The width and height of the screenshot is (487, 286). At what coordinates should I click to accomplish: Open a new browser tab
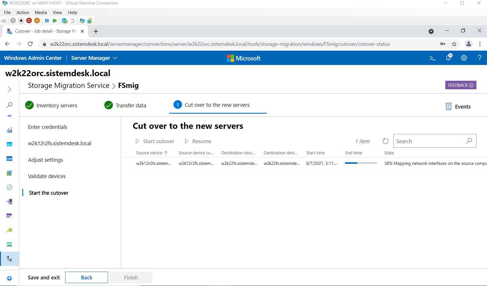96,31
